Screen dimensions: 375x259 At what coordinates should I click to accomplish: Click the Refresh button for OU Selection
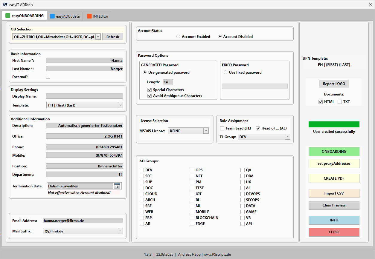pyautogui.click(x=113, y=36)
